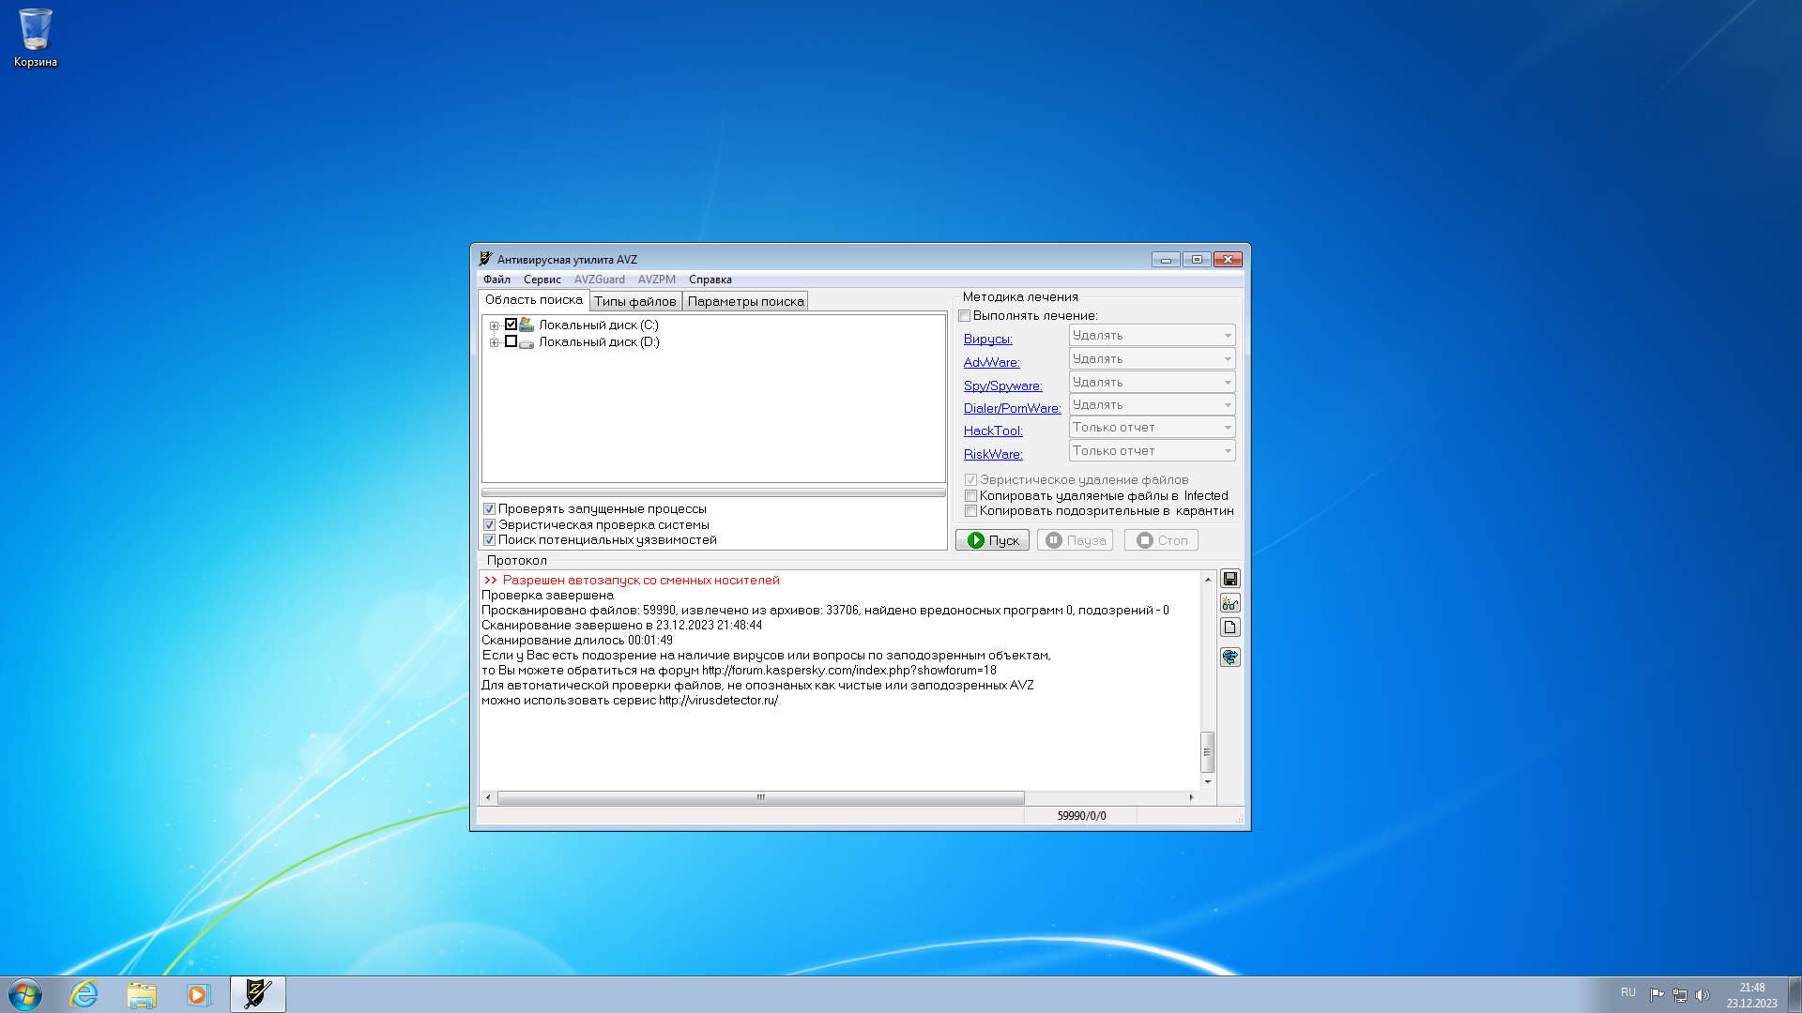Image resolution: width=1802 pixels, height=1013 pixels.
Task: Click the glasses icon beside the protocol
Action: (1229, 603)
